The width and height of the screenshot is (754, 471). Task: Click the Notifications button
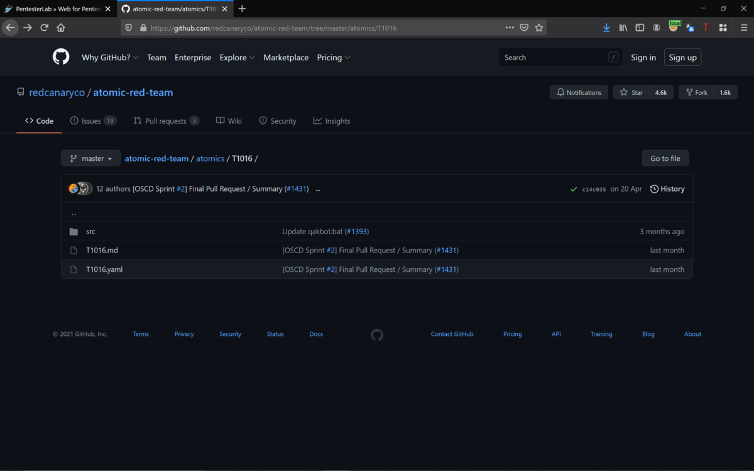pyautogui.click(x=579, y=92)
